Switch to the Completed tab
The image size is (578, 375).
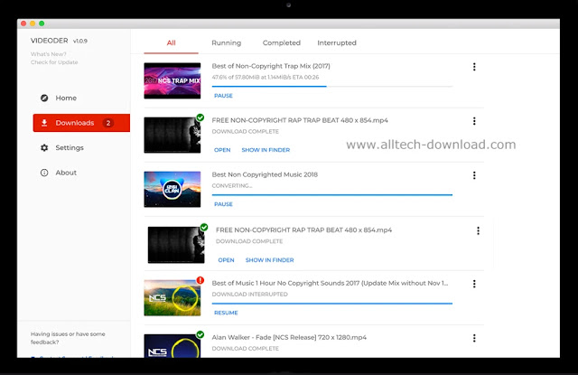click(282, 42)
